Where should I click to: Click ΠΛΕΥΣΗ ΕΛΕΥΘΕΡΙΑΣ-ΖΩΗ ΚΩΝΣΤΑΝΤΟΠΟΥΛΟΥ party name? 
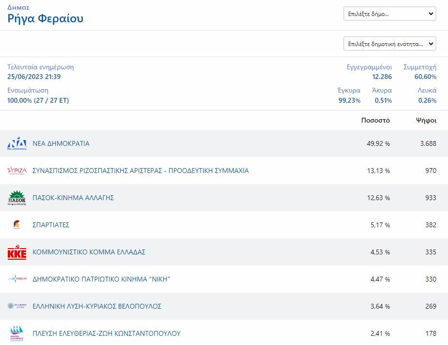tap(106, 334)
